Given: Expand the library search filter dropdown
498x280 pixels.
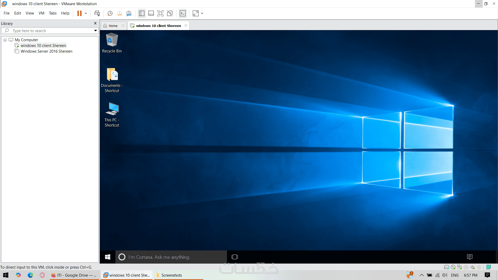Looking at the screenshot, I should click(95, 31).
